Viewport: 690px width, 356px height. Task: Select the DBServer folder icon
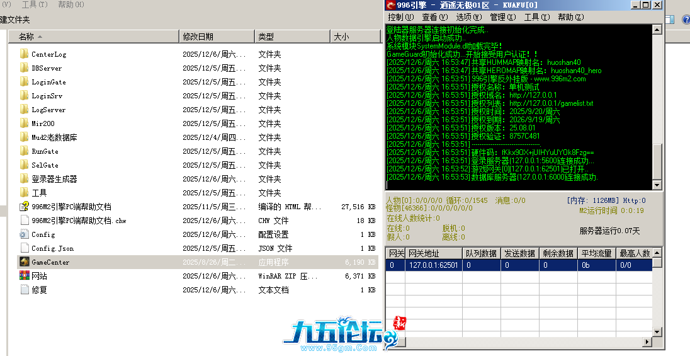pyautogui.click(x=25, y=68)
